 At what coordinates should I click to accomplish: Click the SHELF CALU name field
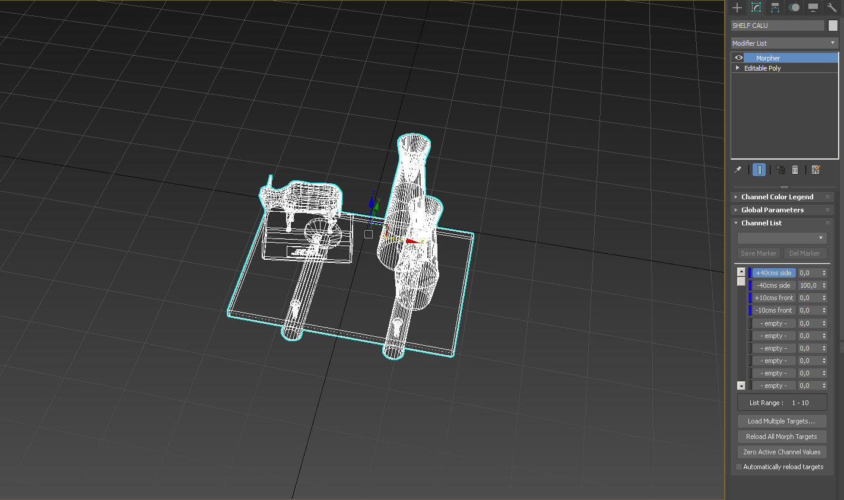(x=778, y=26)
